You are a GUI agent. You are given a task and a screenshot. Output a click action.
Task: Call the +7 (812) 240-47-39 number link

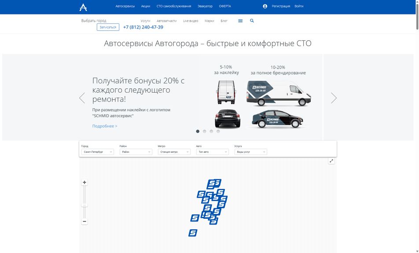tap(143, 27)
